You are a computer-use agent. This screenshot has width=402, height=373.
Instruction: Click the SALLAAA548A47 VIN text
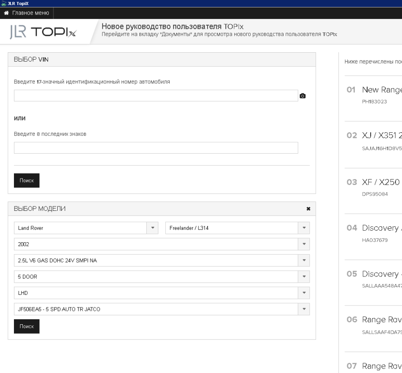click(382, 286)
